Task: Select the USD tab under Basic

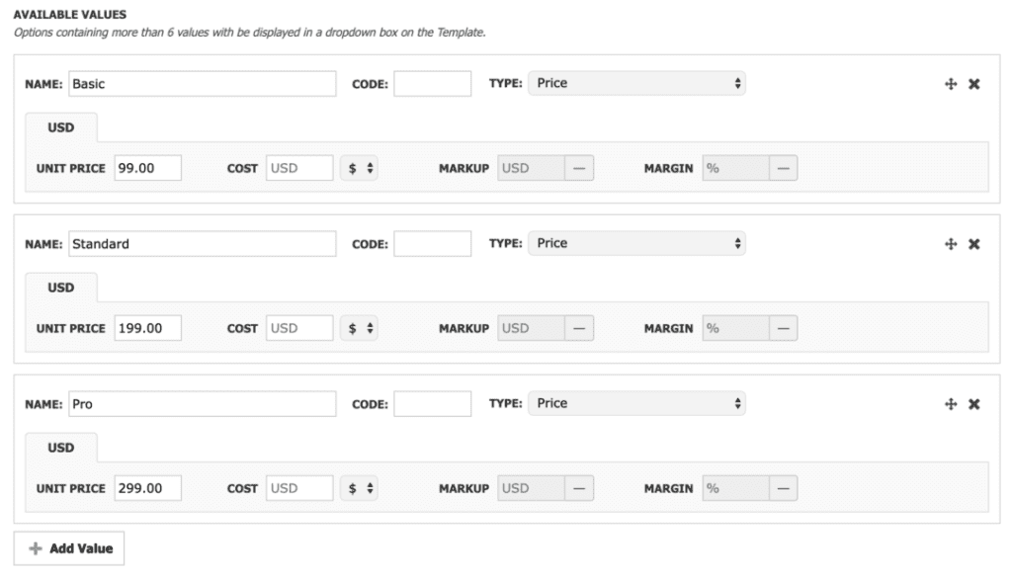Action: (60, 127)
